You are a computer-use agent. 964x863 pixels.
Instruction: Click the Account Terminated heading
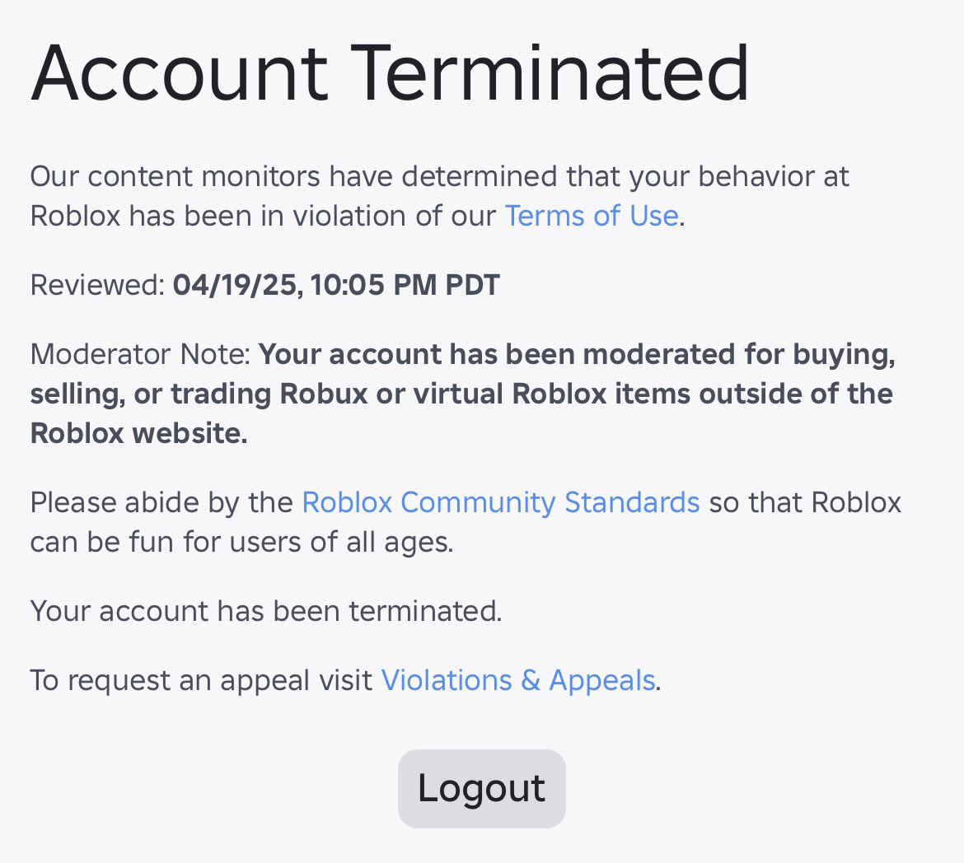pyautogui.click(x=390, y=74)
